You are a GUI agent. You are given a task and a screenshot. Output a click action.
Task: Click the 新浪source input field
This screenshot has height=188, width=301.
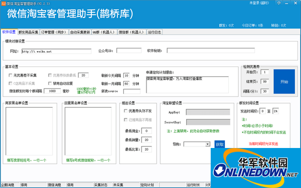coord(132,91)
